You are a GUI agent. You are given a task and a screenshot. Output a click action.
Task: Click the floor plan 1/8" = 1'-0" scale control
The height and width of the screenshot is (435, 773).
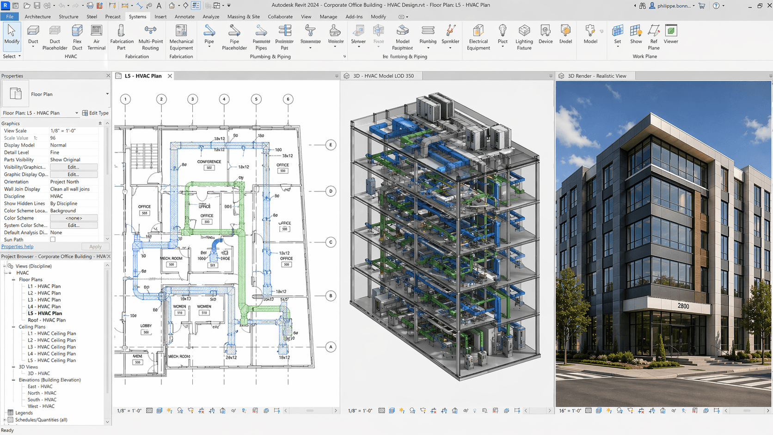pos(129,410)
